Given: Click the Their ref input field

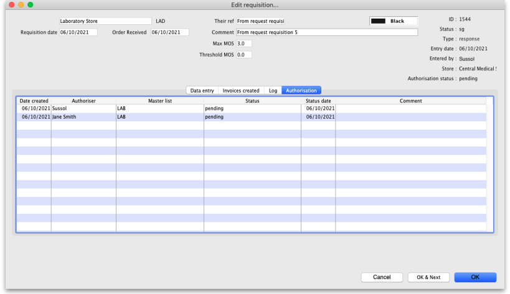Looking at the screenshot, I should tap(260, 21).
